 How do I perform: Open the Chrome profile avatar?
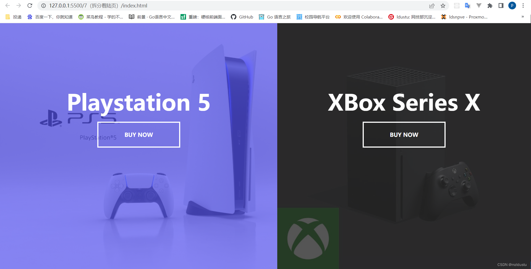click(512, 6)
